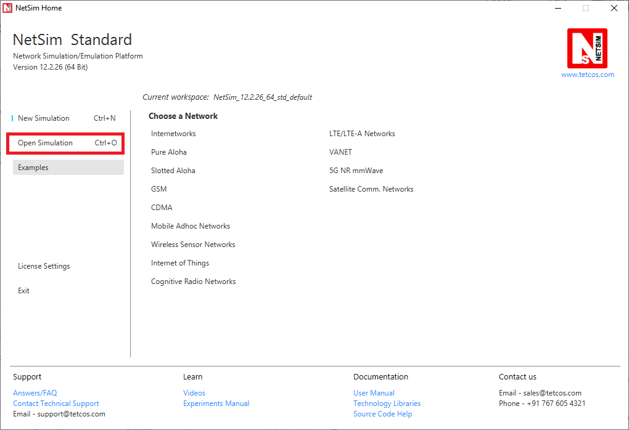This screenshot has width=629, height=430.
Task: Select Slotted Aloha network
Action: click(173, 170)
